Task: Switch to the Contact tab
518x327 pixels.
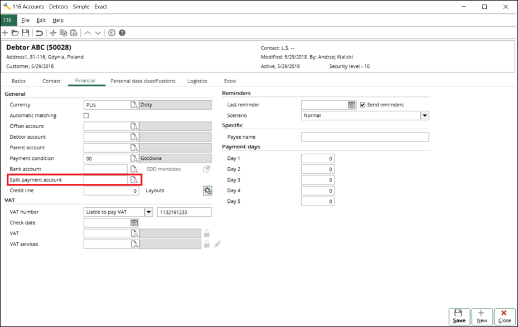Action: click(51, 81)
